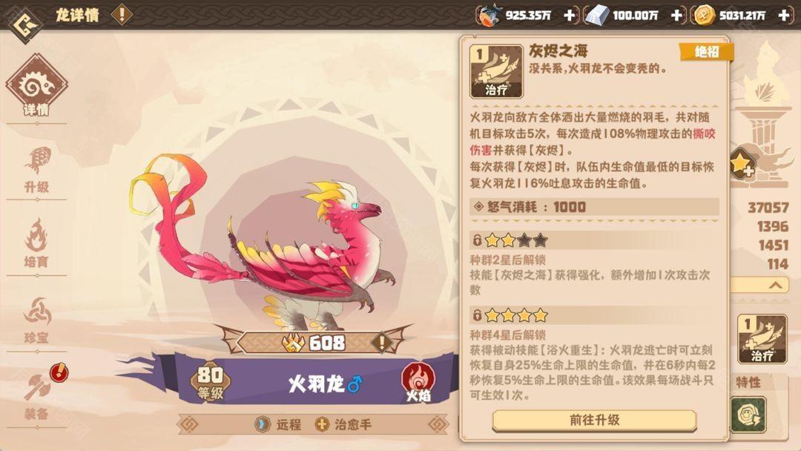The image size is (801, 451).
Task: Open the 培育 breeding flame icon
Action: [37, 243]
